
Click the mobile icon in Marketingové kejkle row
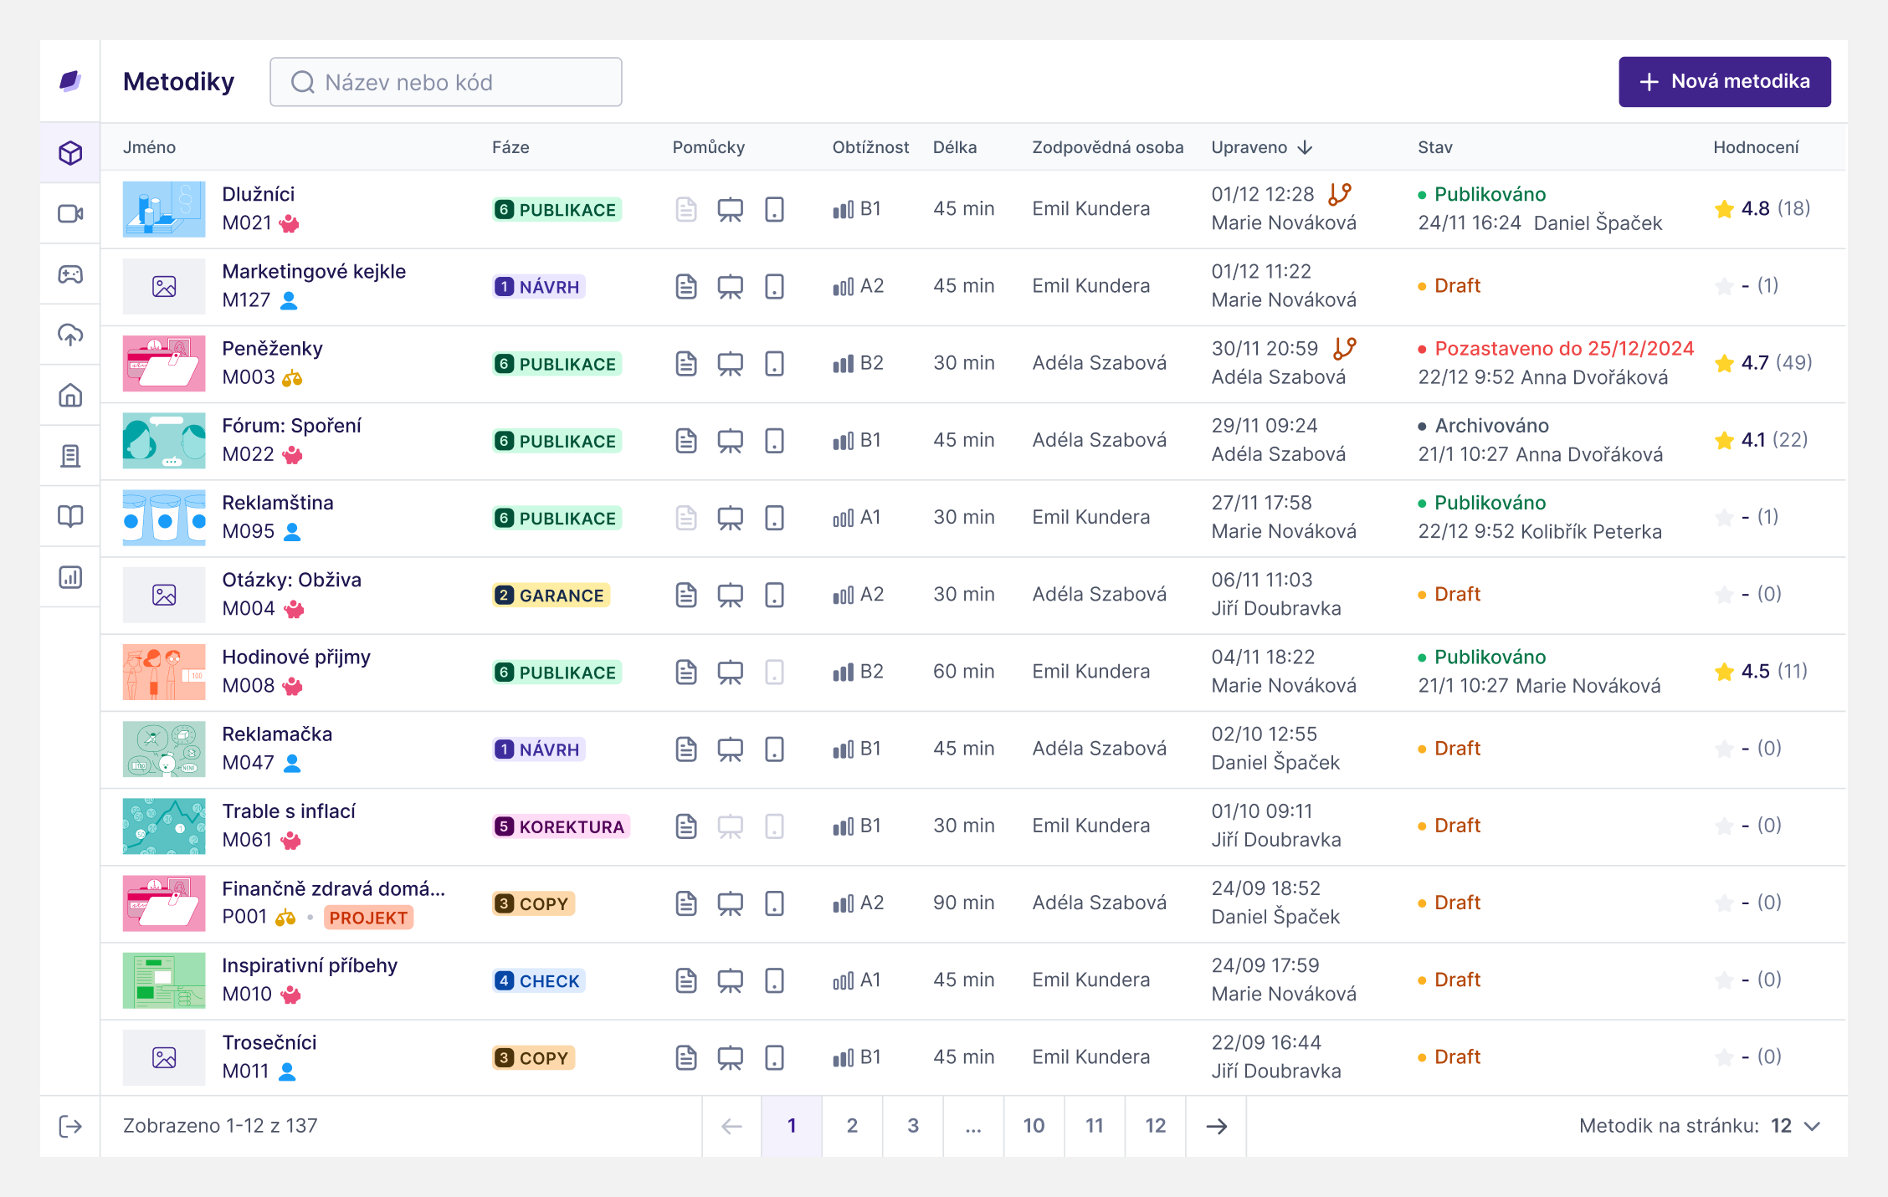774,285
